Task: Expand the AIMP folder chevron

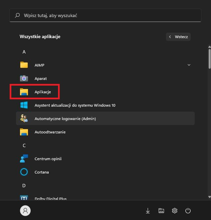Action: 189,65
